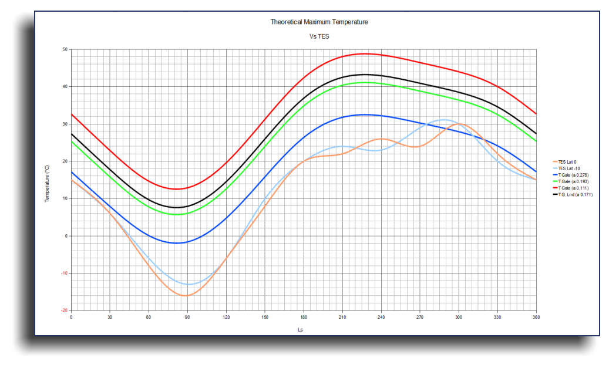
Task: Click the red T Gale (a 0.111) legend swatch
Action: click(x=554, y=187)
